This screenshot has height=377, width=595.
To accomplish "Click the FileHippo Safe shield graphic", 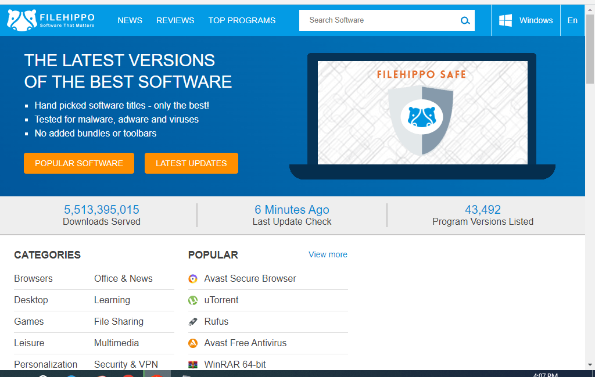I will (x=422, y=120).
